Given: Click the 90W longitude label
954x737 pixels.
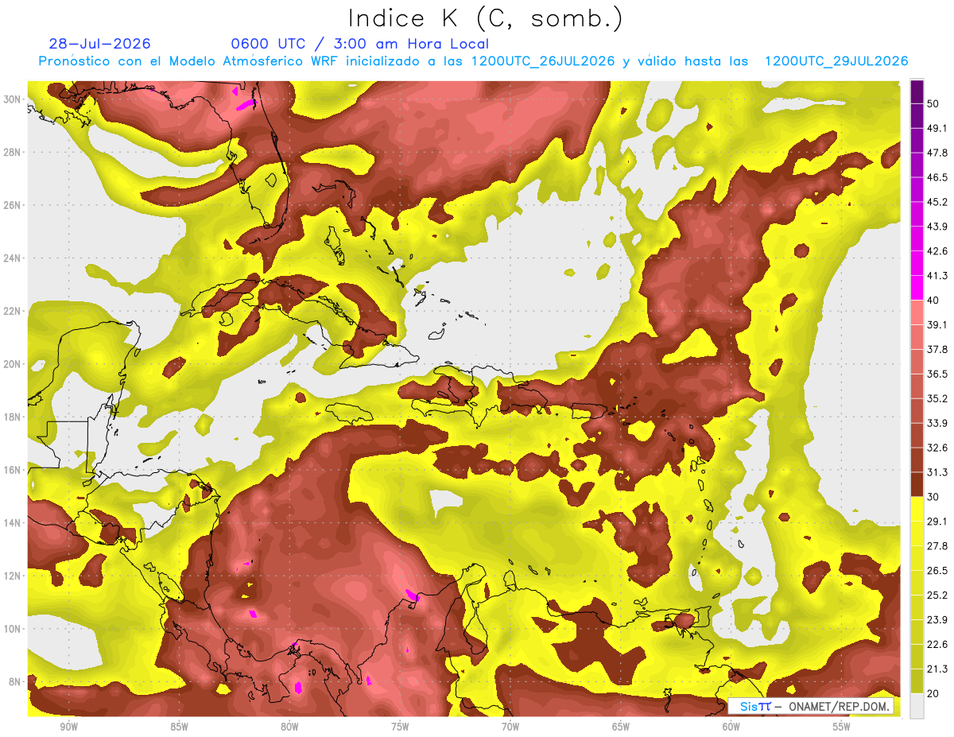Looking at the screenshot, I should (x=68, y=727).
